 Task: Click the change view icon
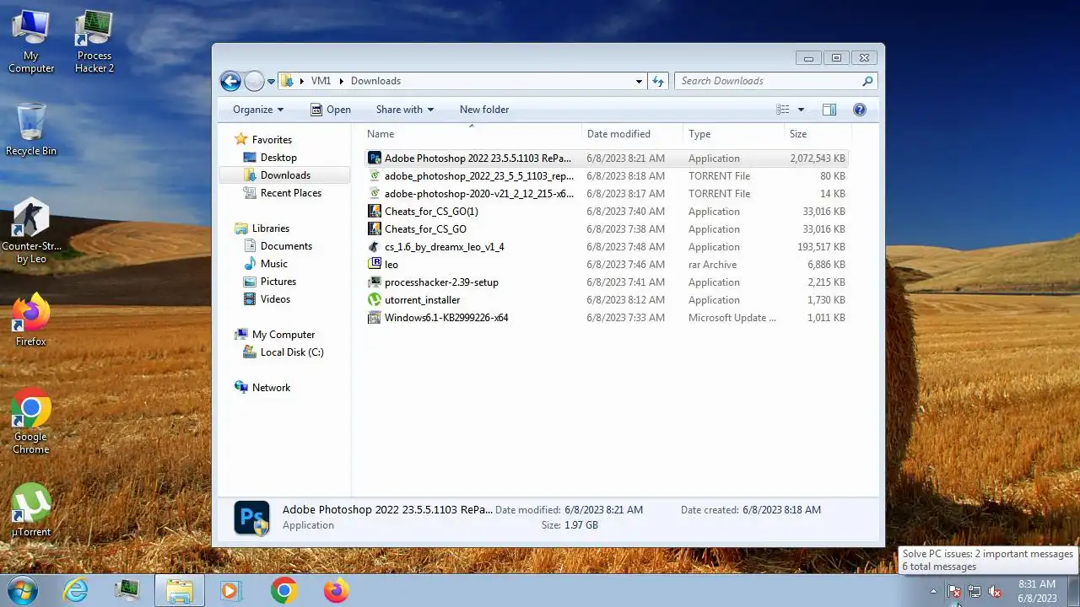[783, 110]
